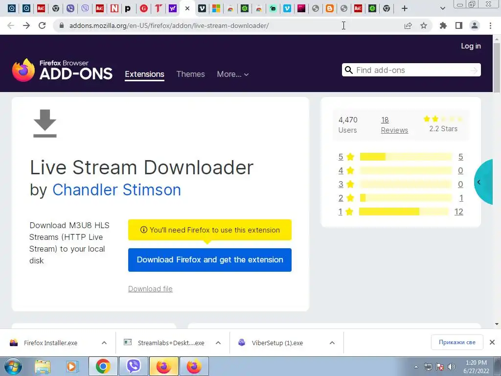Select the Extensions navigation tab
This screenshot has width=501, height=376.
click(144, 74)
